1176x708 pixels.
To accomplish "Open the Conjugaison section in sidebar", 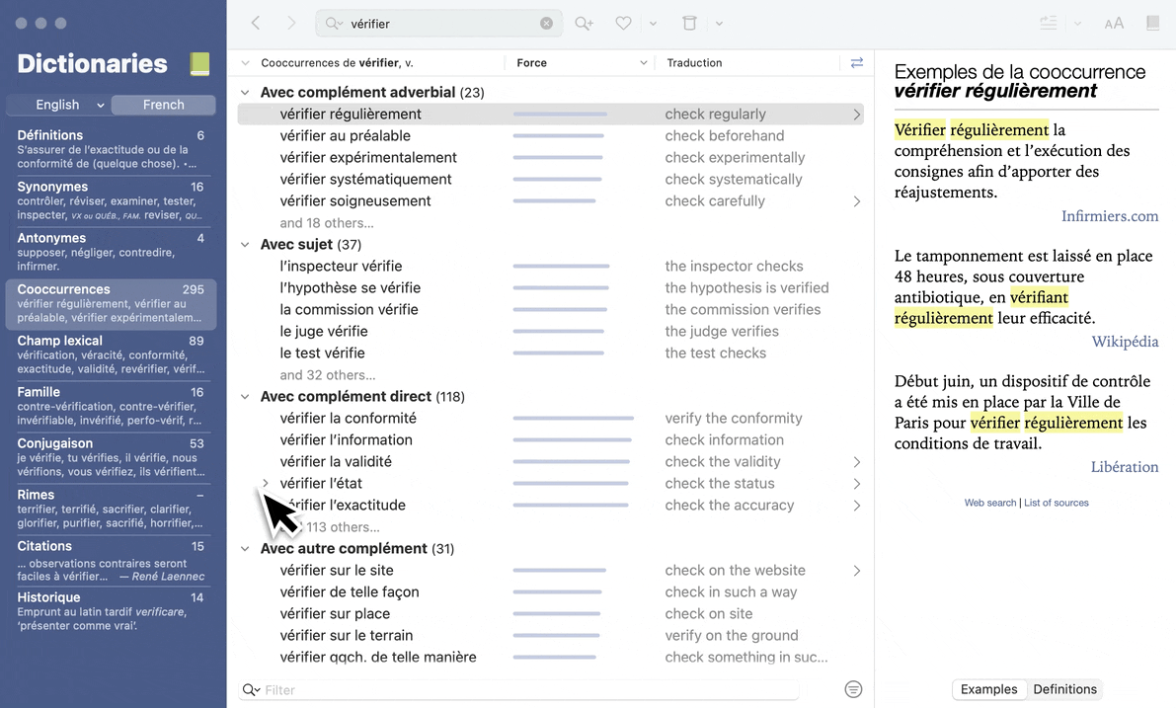I will [111, 457].
